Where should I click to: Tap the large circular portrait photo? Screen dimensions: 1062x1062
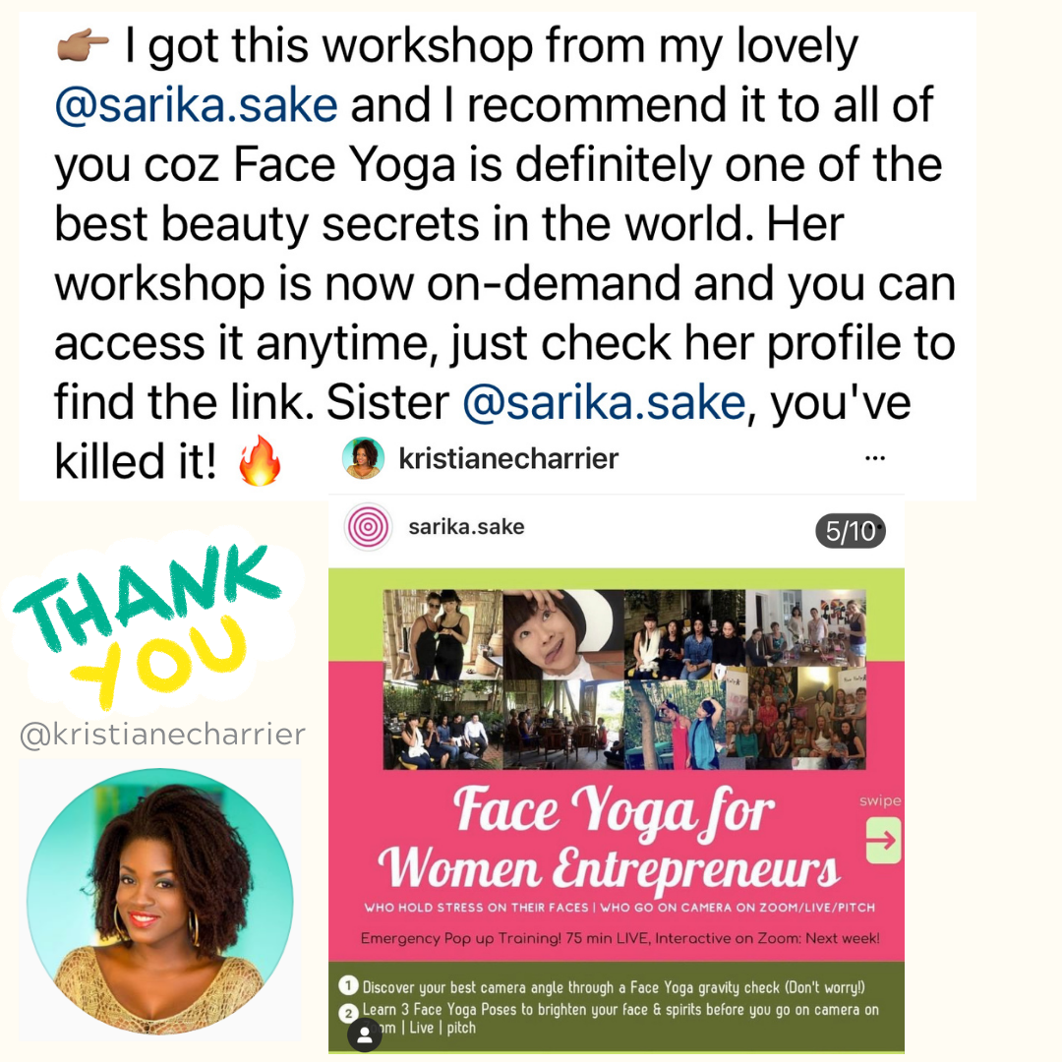point(160,902)
